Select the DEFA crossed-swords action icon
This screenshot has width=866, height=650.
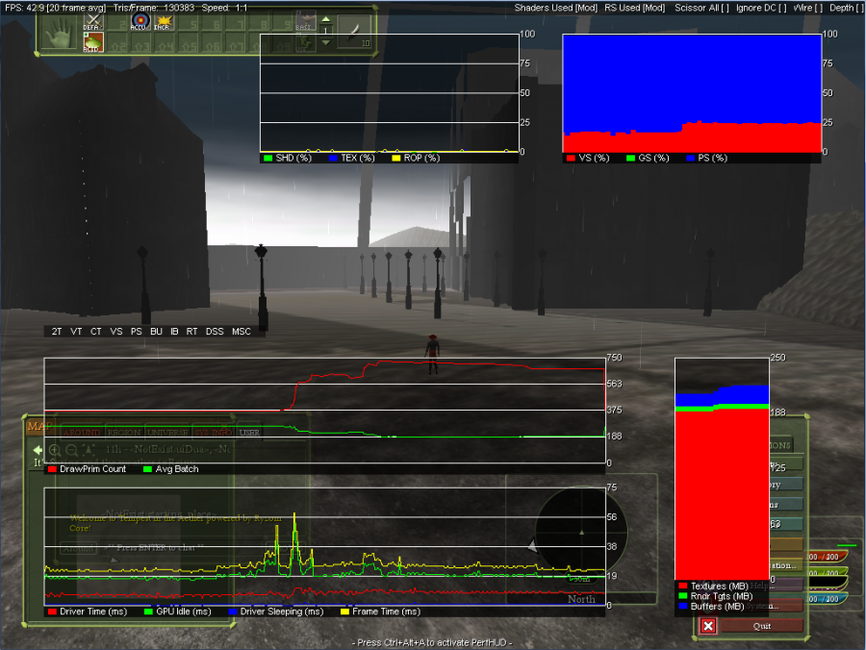(92, 21)
